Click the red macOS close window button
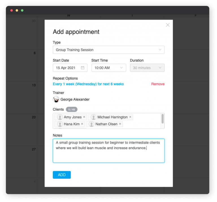Viewport: 217px width, 202px height. pyautogui.click(x=12, y=10)
